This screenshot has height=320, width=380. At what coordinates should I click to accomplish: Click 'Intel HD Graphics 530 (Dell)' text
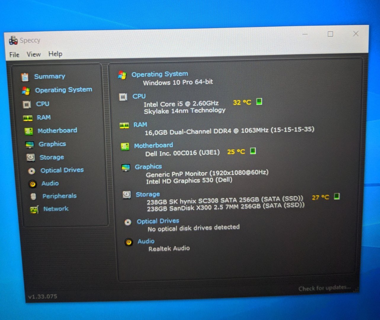(x=189, y=181)
